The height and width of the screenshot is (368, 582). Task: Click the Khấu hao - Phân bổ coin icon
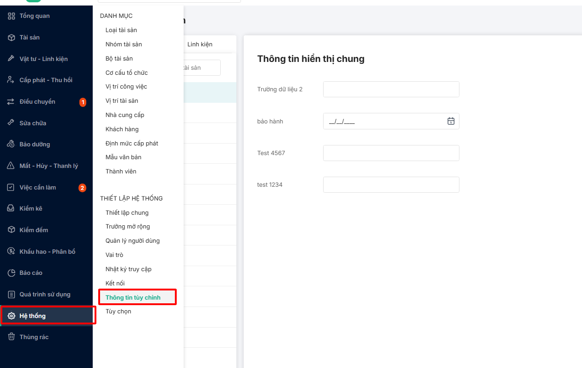click(11, 251)
